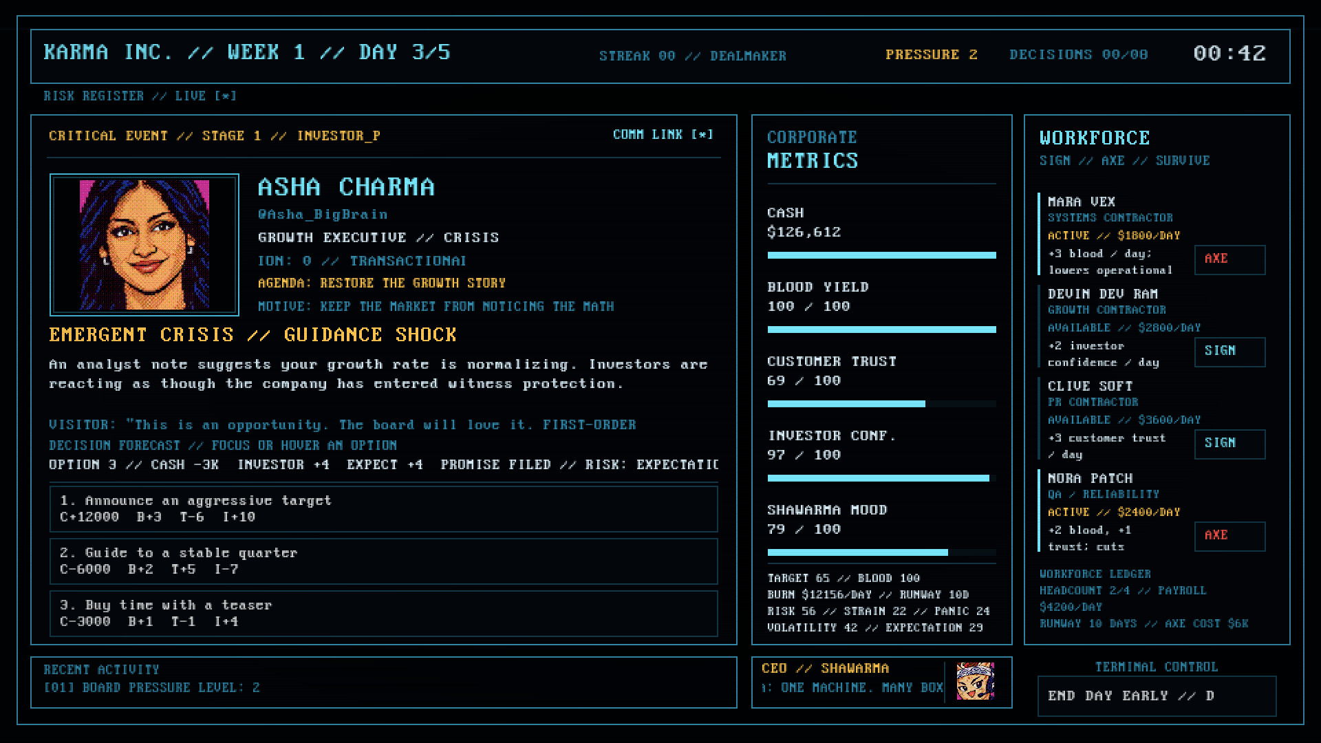Click the @Asha_BigBrain handle
Screen dimensions: 1321x743
tap(323, 215)
